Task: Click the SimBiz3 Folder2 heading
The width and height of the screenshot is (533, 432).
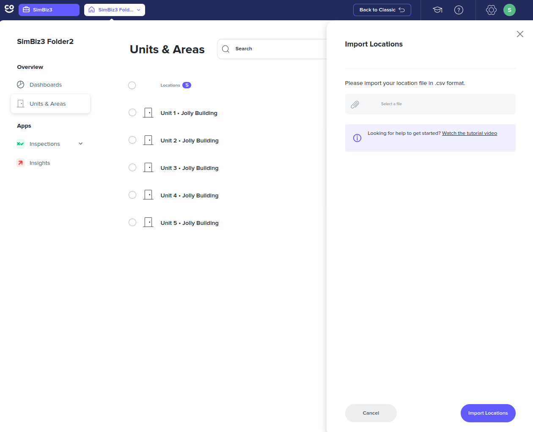Action: click(45, 41)
